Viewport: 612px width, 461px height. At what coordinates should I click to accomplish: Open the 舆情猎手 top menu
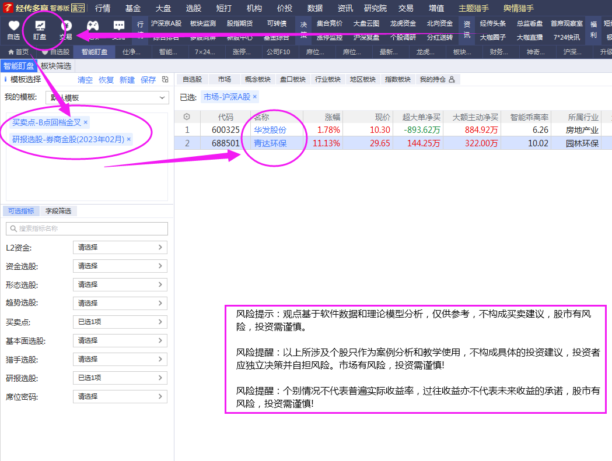pos(519,8)
